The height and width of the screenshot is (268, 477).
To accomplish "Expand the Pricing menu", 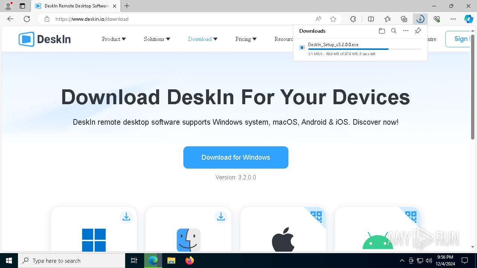I will point(246,39).
